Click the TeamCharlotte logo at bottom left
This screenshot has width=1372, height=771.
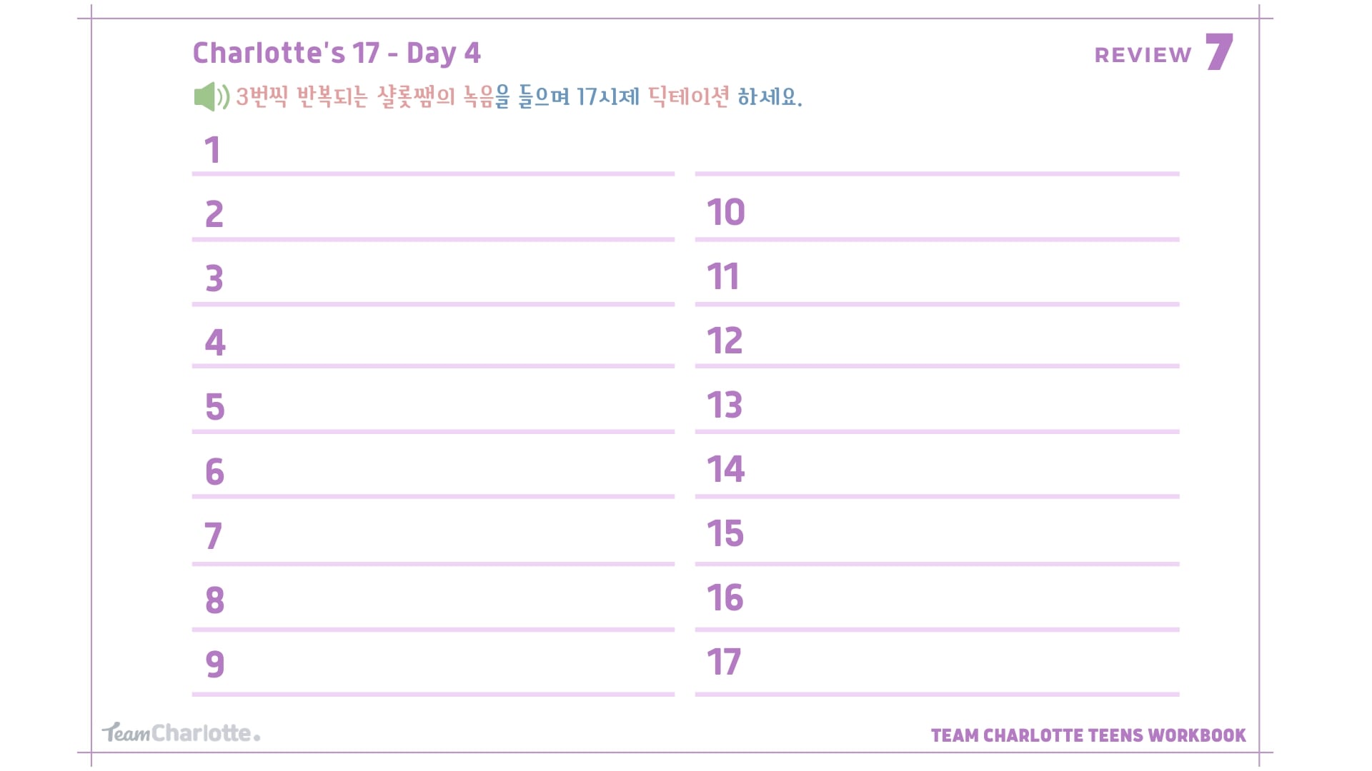pyautogui.click(x=181, y=732)
